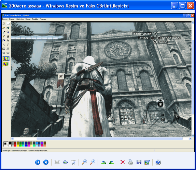This screenshot has height=170, width=196.
Task: Select the straight Line tool in Paint
Action: click(x=4, y=45)
